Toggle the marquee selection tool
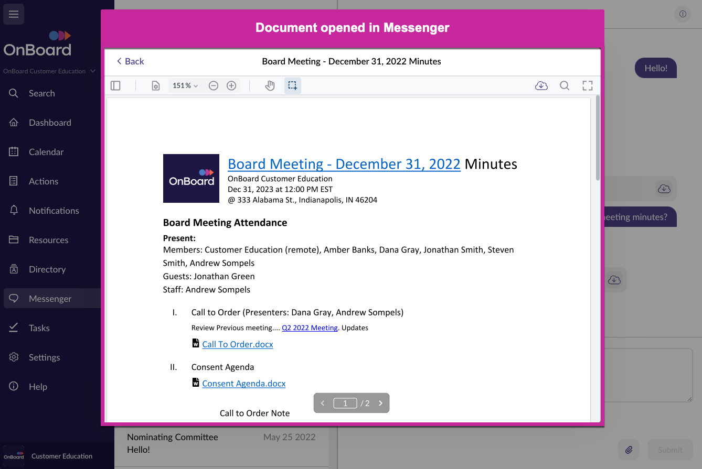This screenshot has width=702, height=469. click(293, 86)
